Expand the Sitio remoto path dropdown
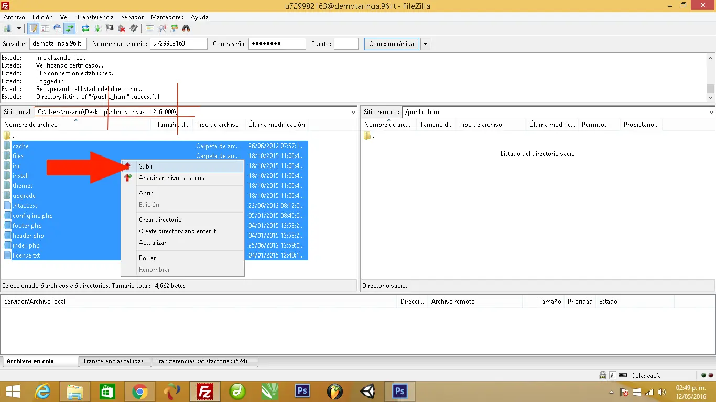This screenshot has width=716, height=402. 711,112
